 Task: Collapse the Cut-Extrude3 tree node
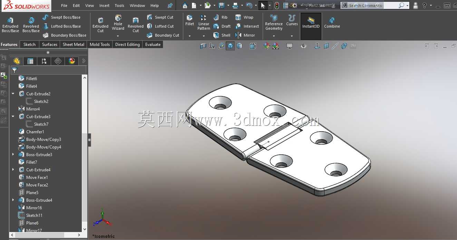(13, 116)
